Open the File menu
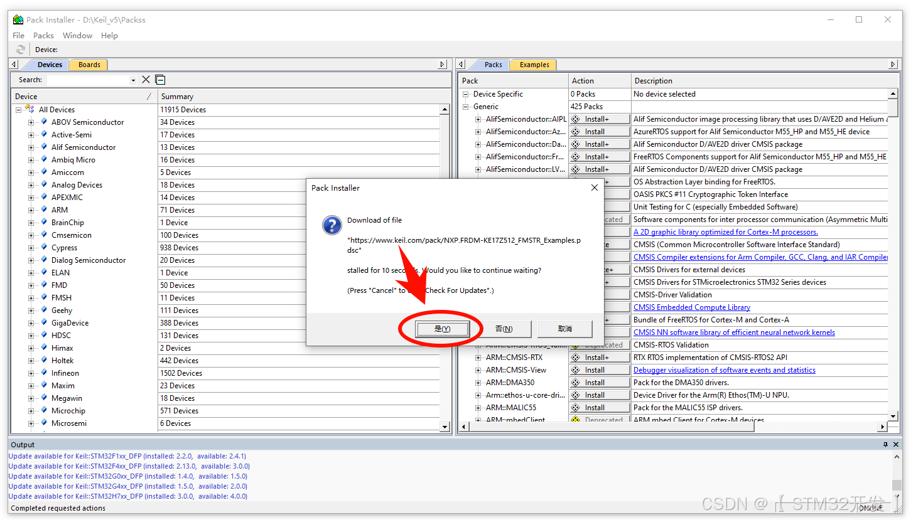Viewport: 911px width, 520px height. pyautogui.click(x=19, y=36)
